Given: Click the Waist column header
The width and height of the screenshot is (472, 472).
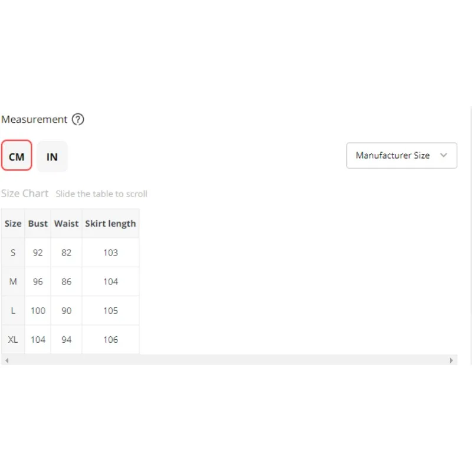Looking at the screenshot, I should click(66, 224).
